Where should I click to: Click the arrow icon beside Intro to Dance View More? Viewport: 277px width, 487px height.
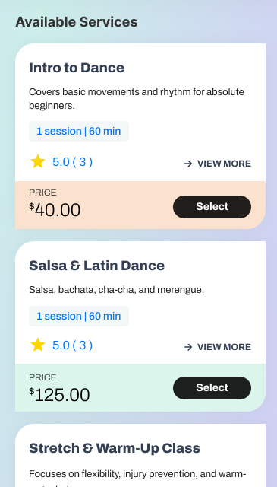point(188,164)
